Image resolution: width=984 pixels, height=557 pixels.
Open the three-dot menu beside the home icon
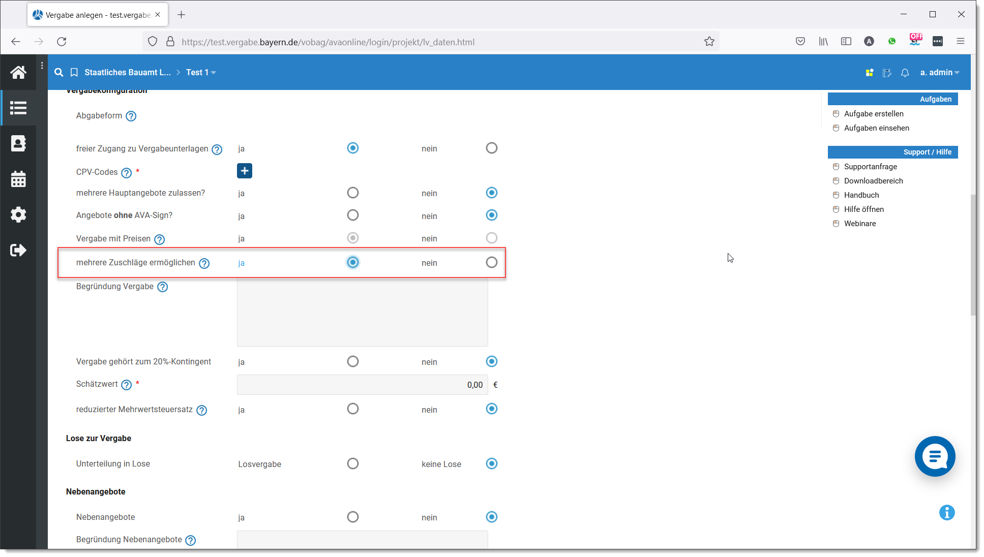(x=42, y=66)
